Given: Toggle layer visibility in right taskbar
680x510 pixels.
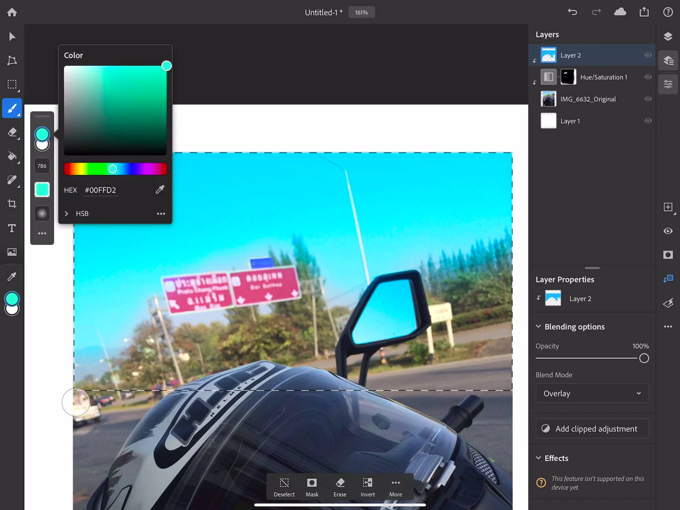Looking at the screenshot, I should point(668,231).
